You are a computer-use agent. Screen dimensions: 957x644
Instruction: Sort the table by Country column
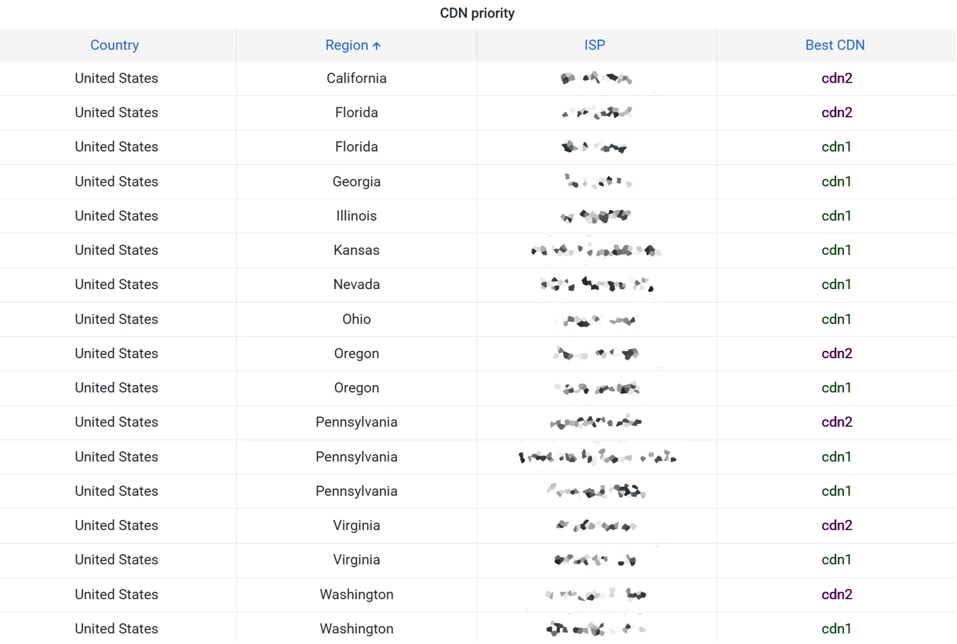[115, 45]
